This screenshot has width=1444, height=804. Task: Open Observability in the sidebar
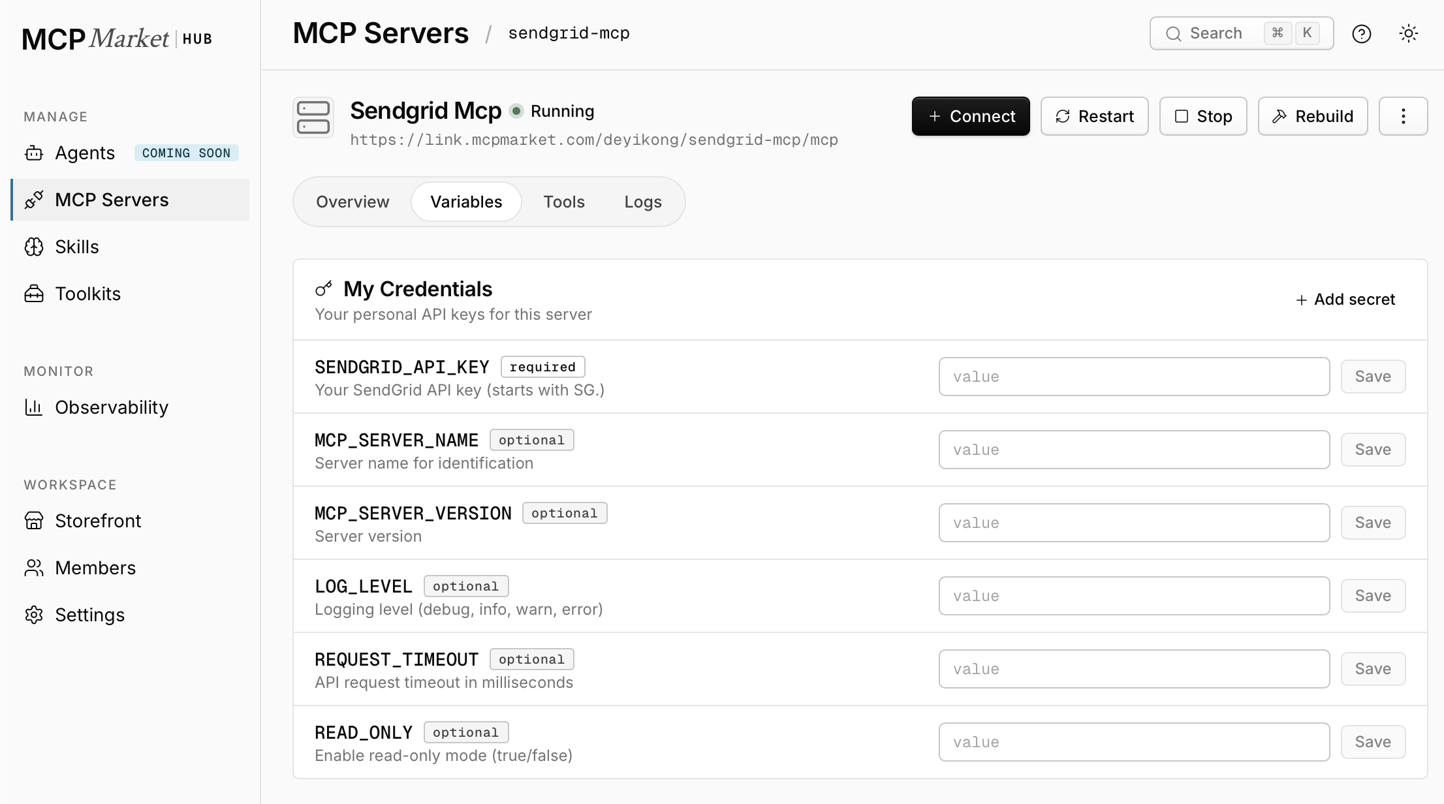(x=131, y=407)
